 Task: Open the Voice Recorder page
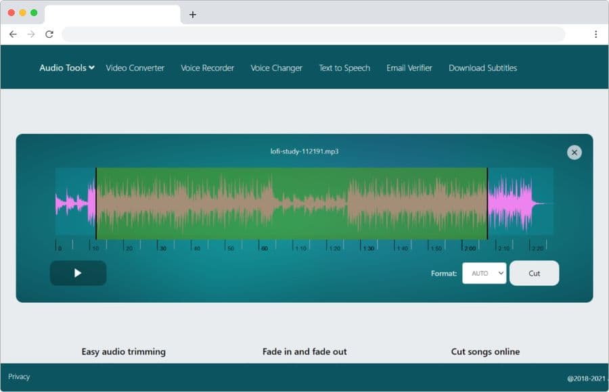coord(207,68)
